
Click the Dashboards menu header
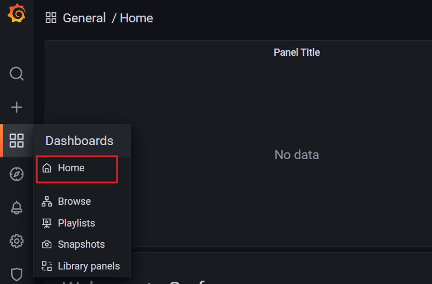click(79, 141)
